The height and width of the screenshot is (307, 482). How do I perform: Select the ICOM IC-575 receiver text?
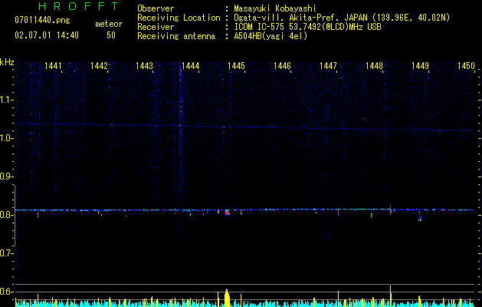tap(307, 27)
